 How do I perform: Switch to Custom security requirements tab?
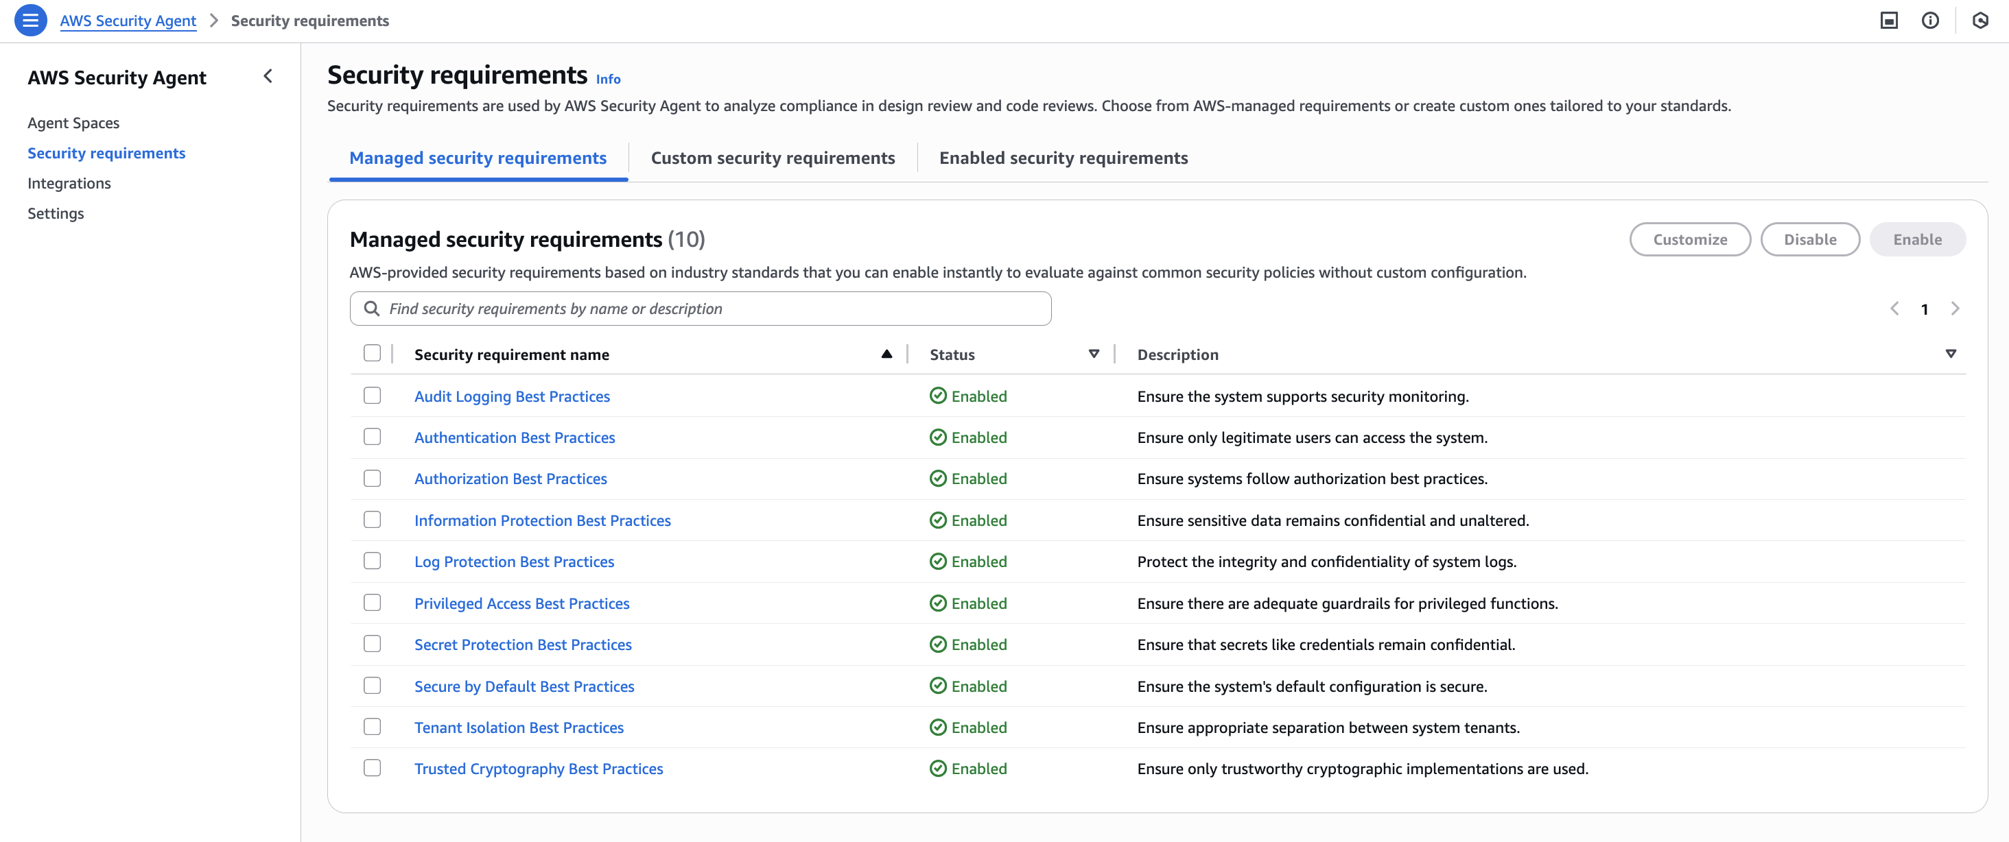(772, 158)
